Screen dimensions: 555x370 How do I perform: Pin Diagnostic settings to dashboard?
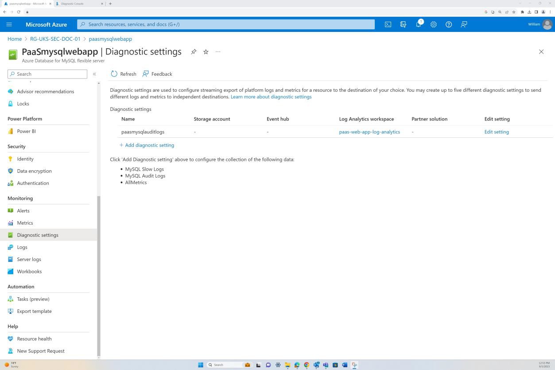[194, 52]
